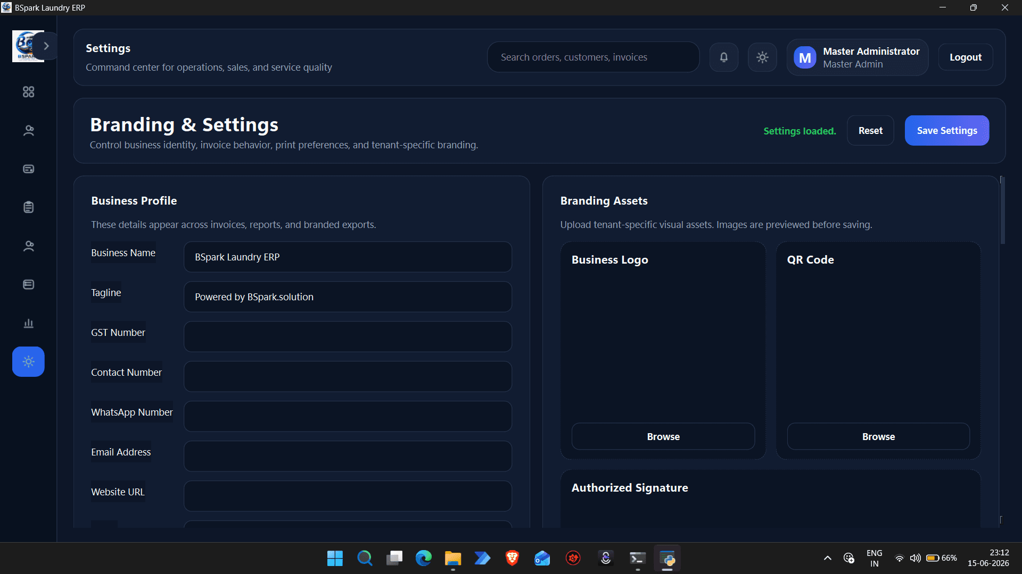Open the clock and date panel
Viewport: 1022px width, 574px height.
[x=988, y=558]
